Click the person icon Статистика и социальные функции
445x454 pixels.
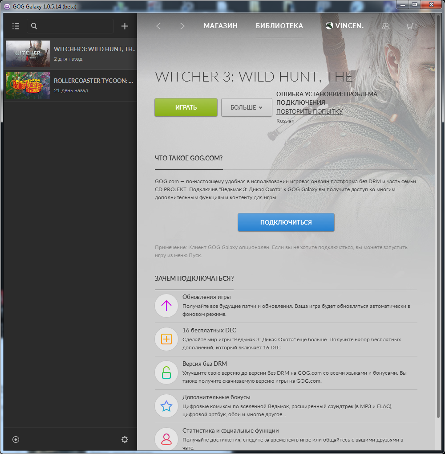[166, 439]
